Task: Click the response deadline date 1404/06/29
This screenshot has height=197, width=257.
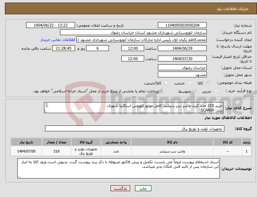Action: [182, 48]
